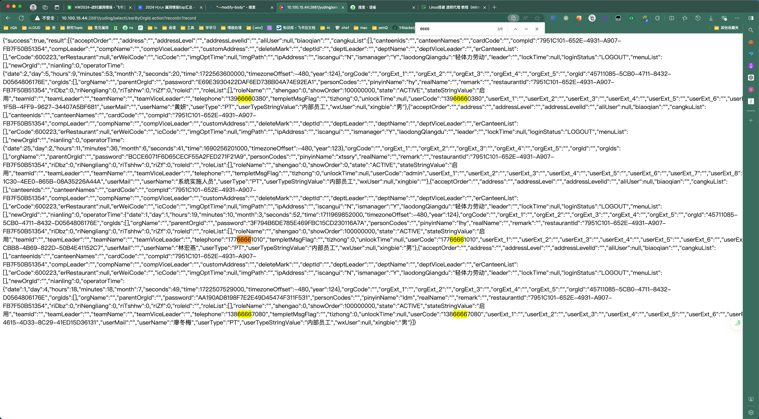This screenshot has height=419, width=759.
Task: Toggle the browser sidebar panel button
Action: point(751,18)
